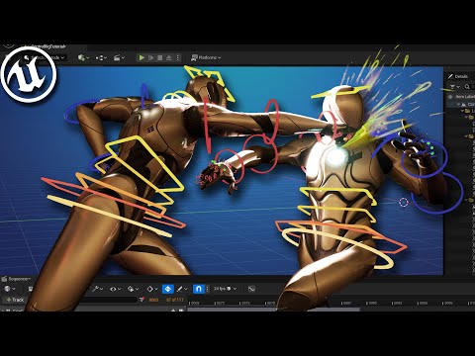Viewport: 475px width, 356px height.
Task: Open the Sequencer view options eye menu
Action: click(x=115, y=289)
